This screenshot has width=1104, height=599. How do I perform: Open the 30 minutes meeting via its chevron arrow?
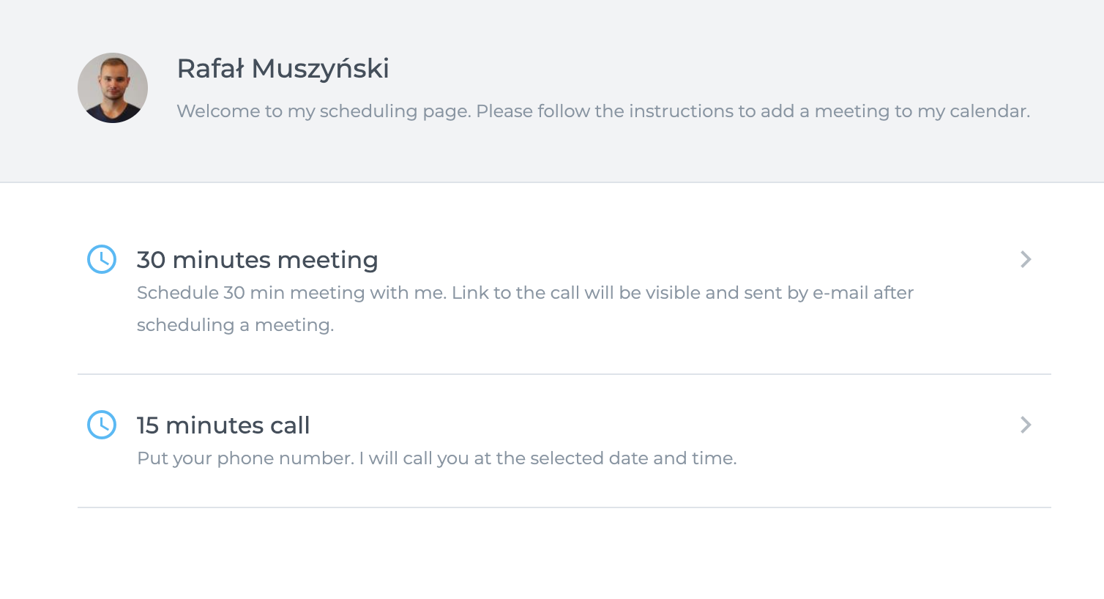click(x=1026, y=259)
